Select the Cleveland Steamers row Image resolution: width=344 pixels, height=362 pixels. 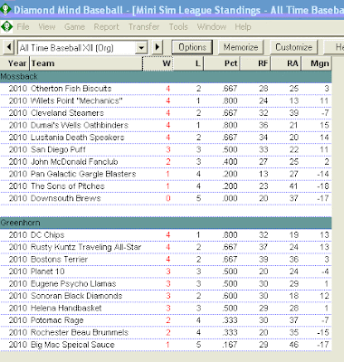pos(166,113)
